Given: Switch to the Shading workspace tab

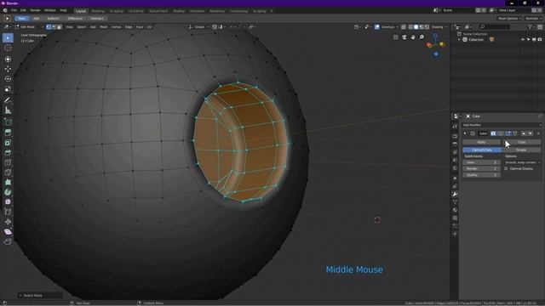Looking at the screenshot, I should tap(179, 11).
